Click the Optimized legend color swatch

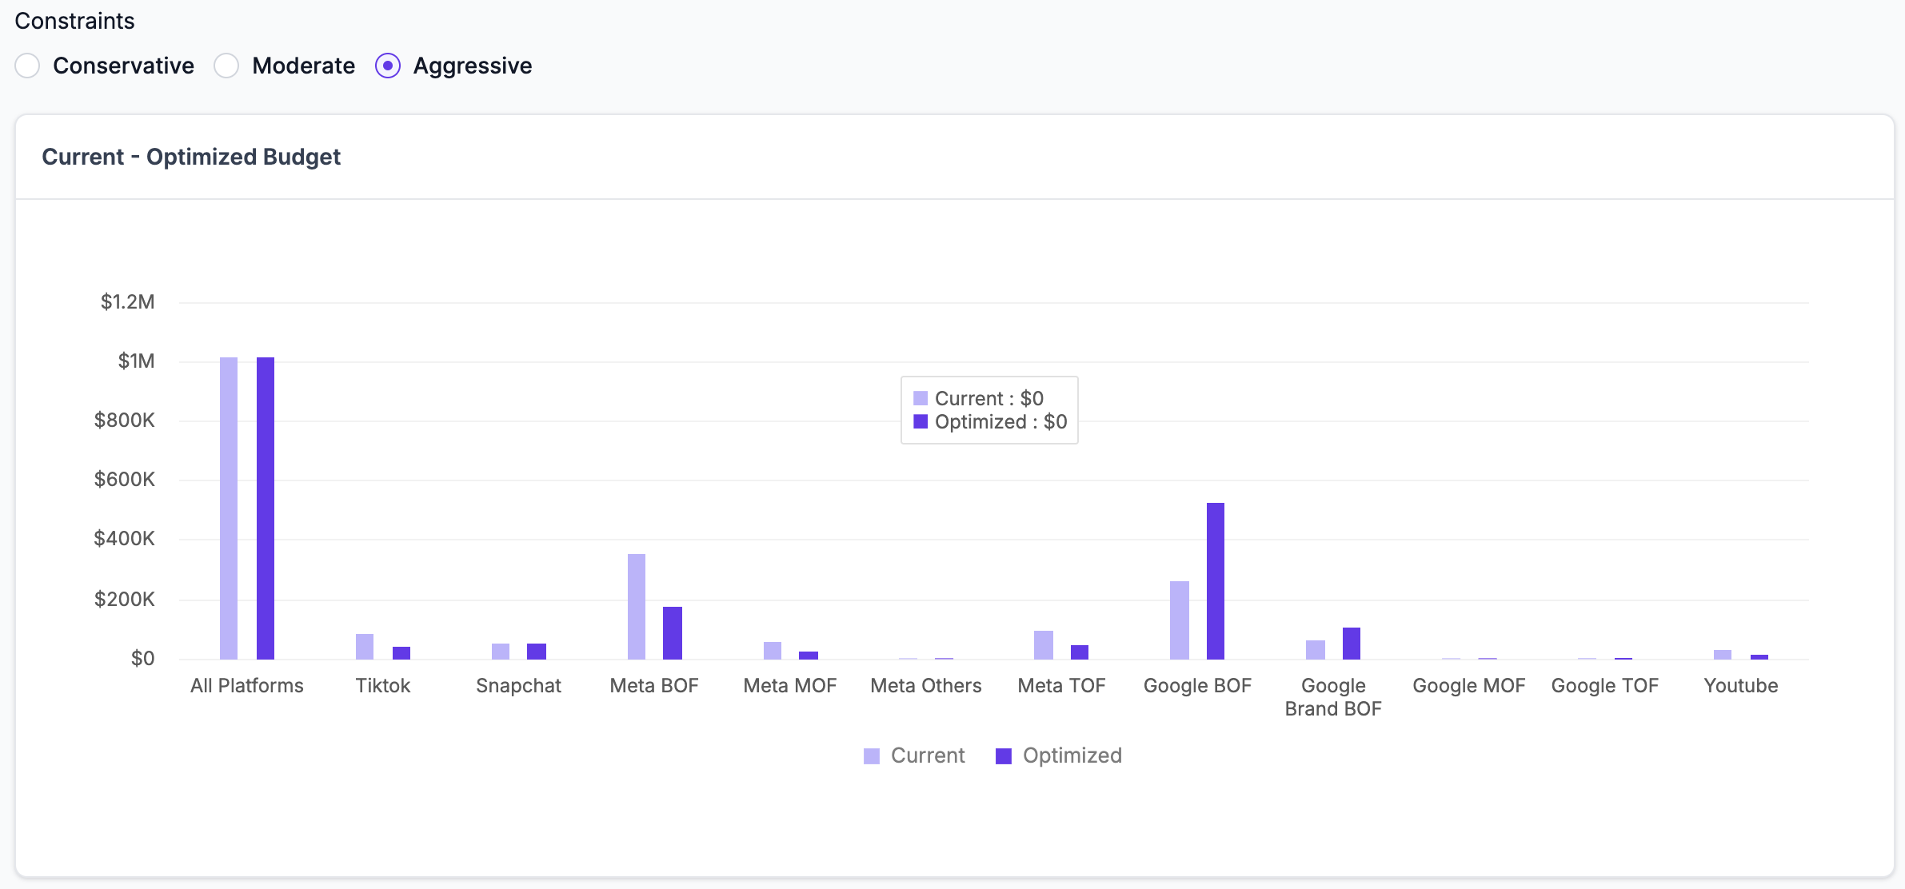1004,756
